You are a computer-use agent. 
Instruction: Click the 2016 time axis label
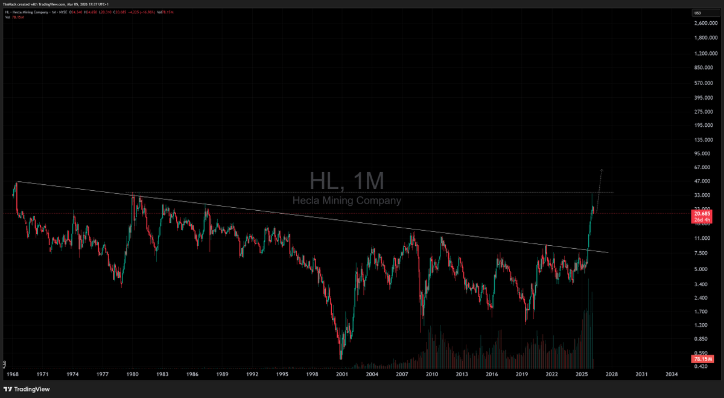[492, 374]
